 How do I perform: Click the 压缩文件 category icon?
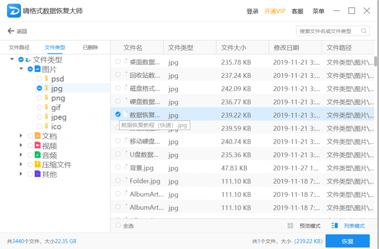click(37, 165)
